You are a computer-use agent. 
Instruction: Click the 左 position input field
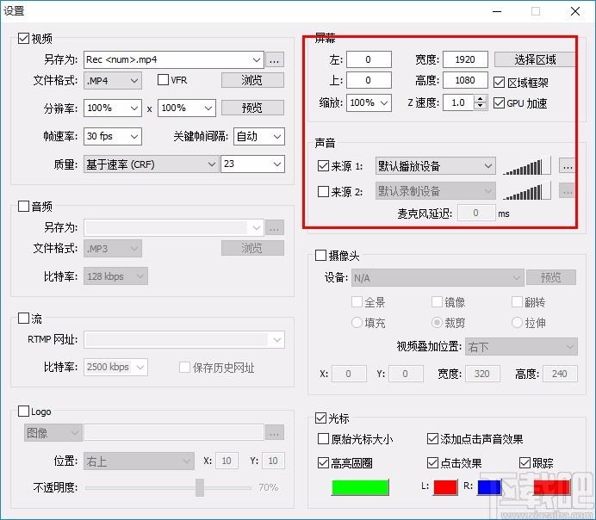pyautogui.click(x=369, y=59)
